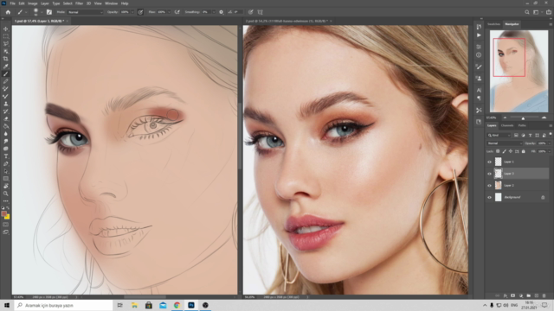554x311 pixels.
Task: Open the Opacity dropdown in options bar
Action: (x=132, y=12)
